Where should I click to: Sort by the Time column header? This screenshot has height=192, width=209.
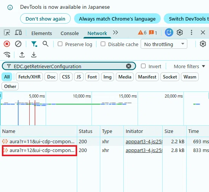click(x=198, y=131)
